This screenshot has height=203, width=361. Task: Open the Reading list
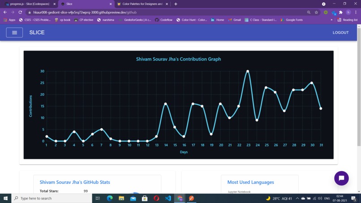[348, 20]
